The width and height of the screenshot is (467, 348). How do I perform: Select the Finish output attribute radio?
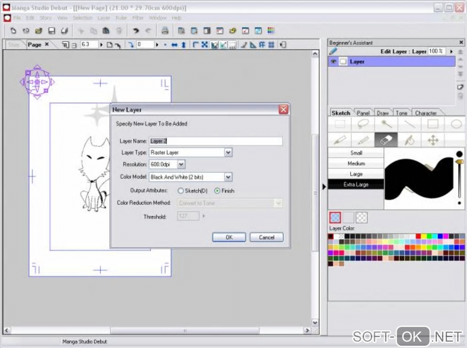point(217,191)
